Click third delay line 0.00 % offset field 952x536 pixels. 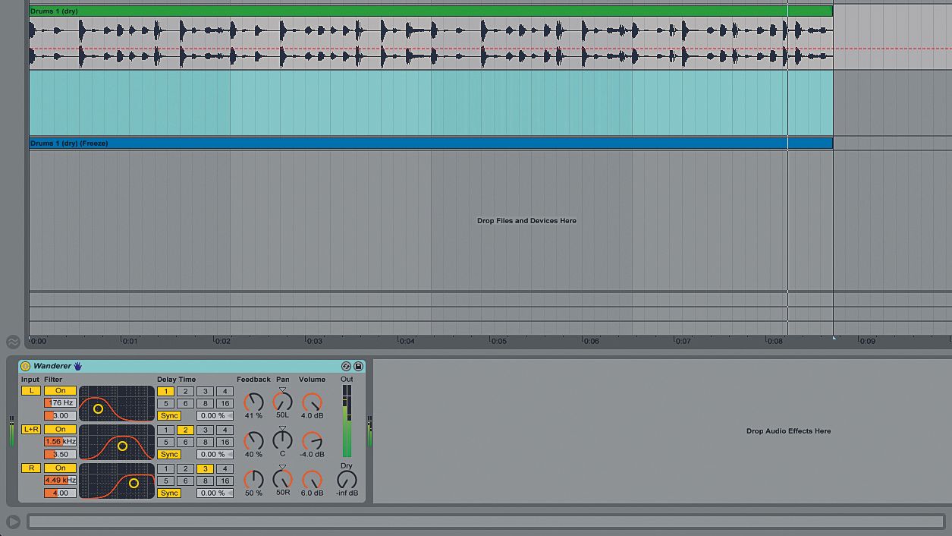tap(215, 493)
